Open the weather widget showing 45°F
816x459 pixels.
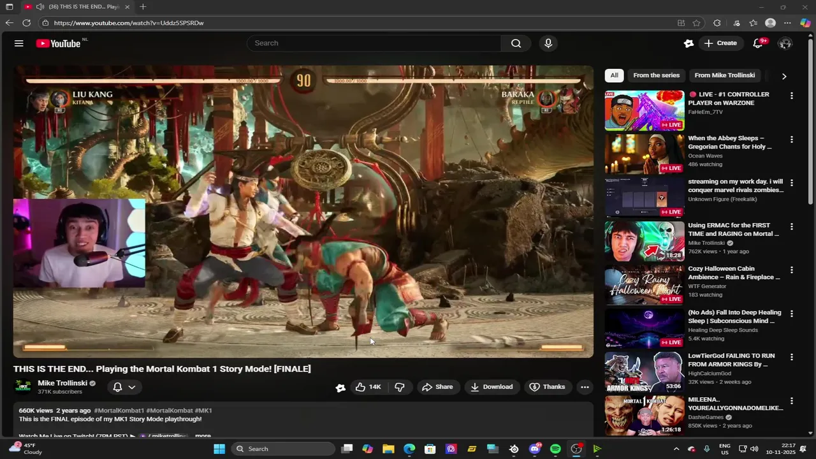[x=25, y=449]
